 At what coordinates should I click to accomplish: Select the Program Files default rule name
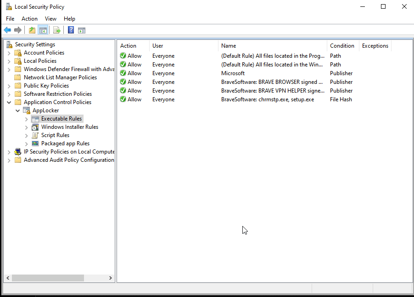pyautogui.click(x=273, y=55)
